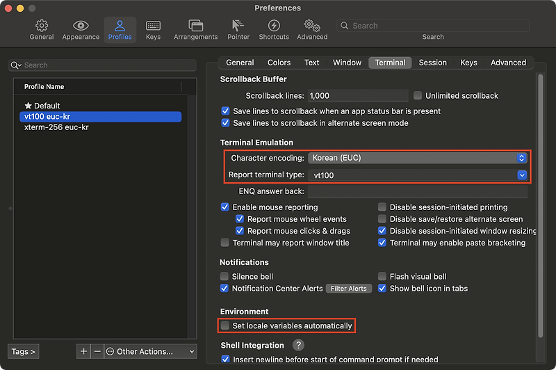The width and height of the screenshot is (556, 370).
Task: Focus the Preferences toolbar Search field
Action: pyautogui.click(x=433, y=26)
